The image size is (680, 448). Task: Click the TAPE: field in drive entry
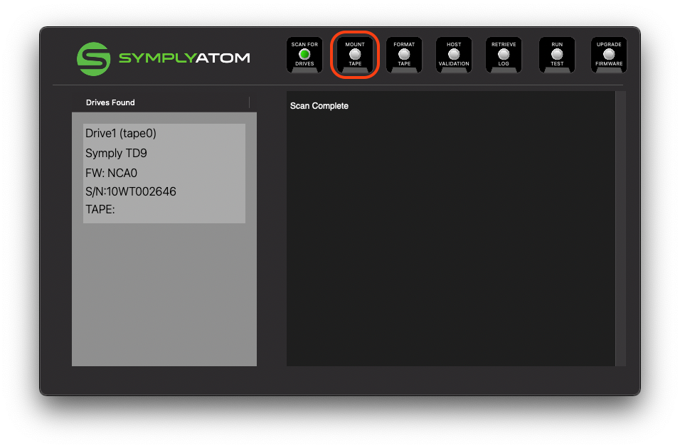100,210
